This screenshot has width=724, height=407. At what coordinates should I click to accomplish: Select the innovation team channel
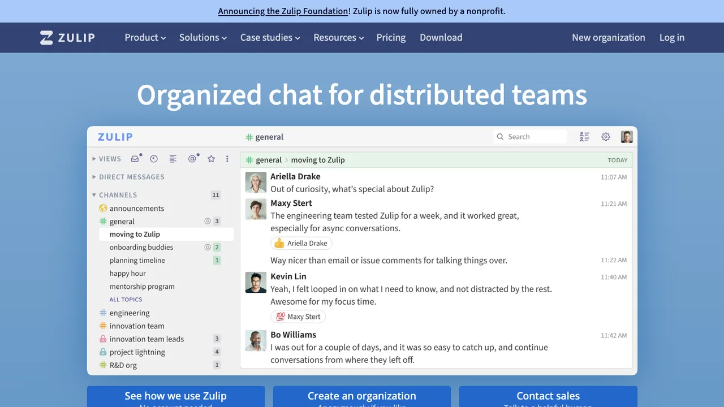(x=137, y=326)
